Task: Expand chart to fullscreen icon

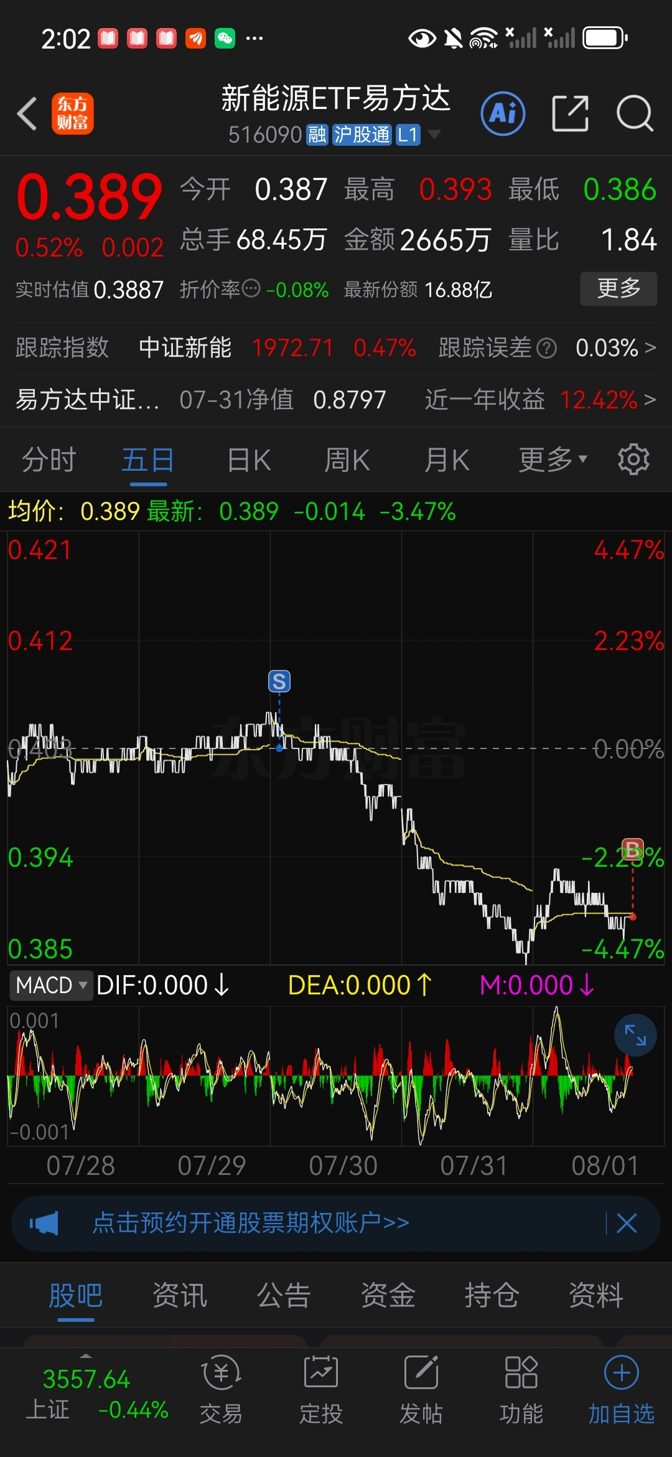Action: coord(635,1035)
